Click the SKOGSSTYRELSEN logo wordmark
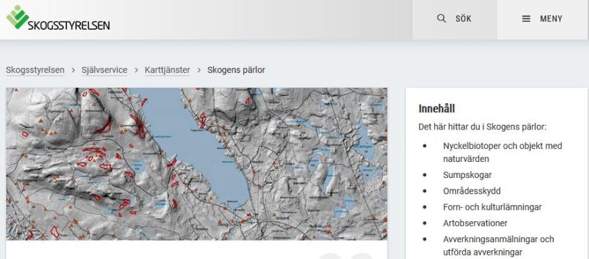 tap(69, 25)
